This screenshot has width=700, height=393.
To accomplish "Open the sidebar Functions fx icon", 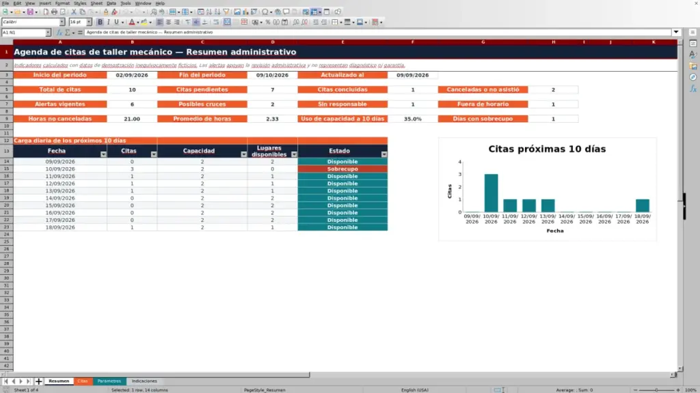I will pos(693,89).
